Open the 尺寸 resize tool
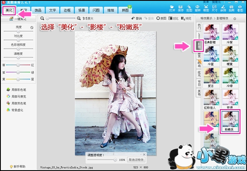 point(214,9)
